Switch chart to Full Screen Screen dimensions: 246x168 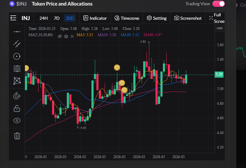217,18
